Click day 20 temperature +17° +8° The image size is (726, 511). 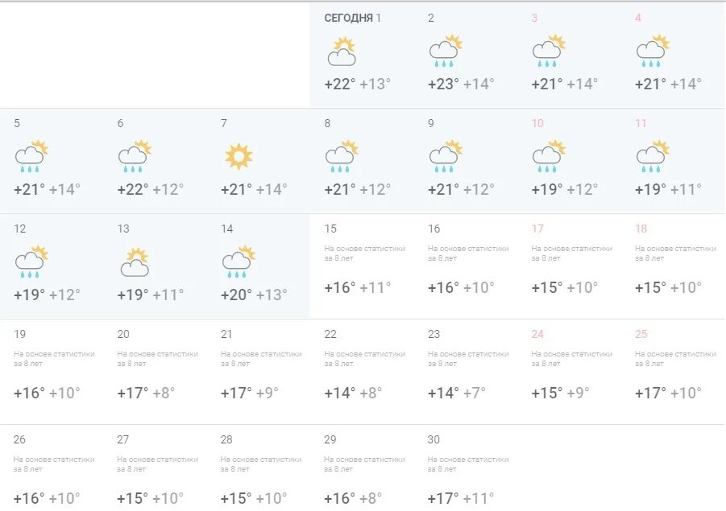point(146,393)
